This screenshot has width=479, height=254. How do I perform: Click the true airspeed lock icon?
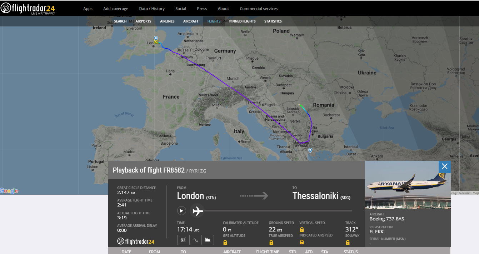click(x=271, y=243)
